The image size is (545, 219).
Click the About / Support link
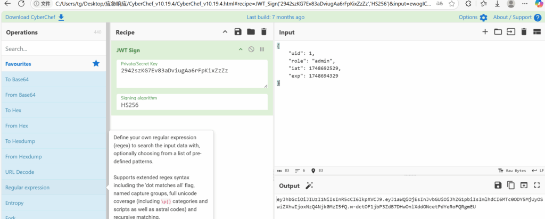(513, 18)
